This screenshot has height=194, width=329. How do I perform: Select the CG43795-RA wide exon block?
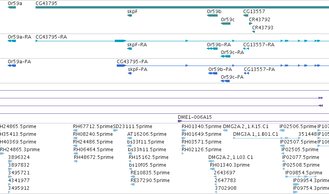pyautogui.click(x=120, y=41)
